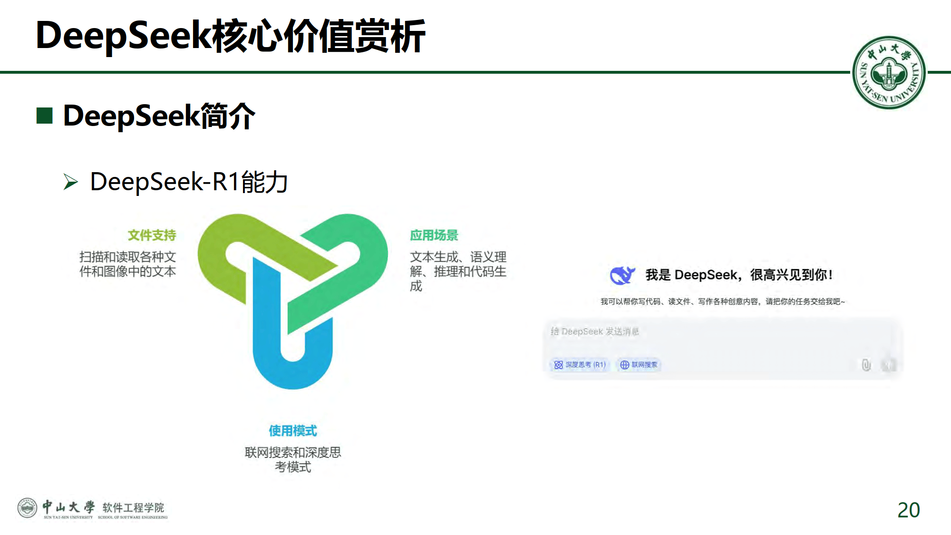Click the 应用场景 label
The image size is (951, 535).
[x=434, y=235]
